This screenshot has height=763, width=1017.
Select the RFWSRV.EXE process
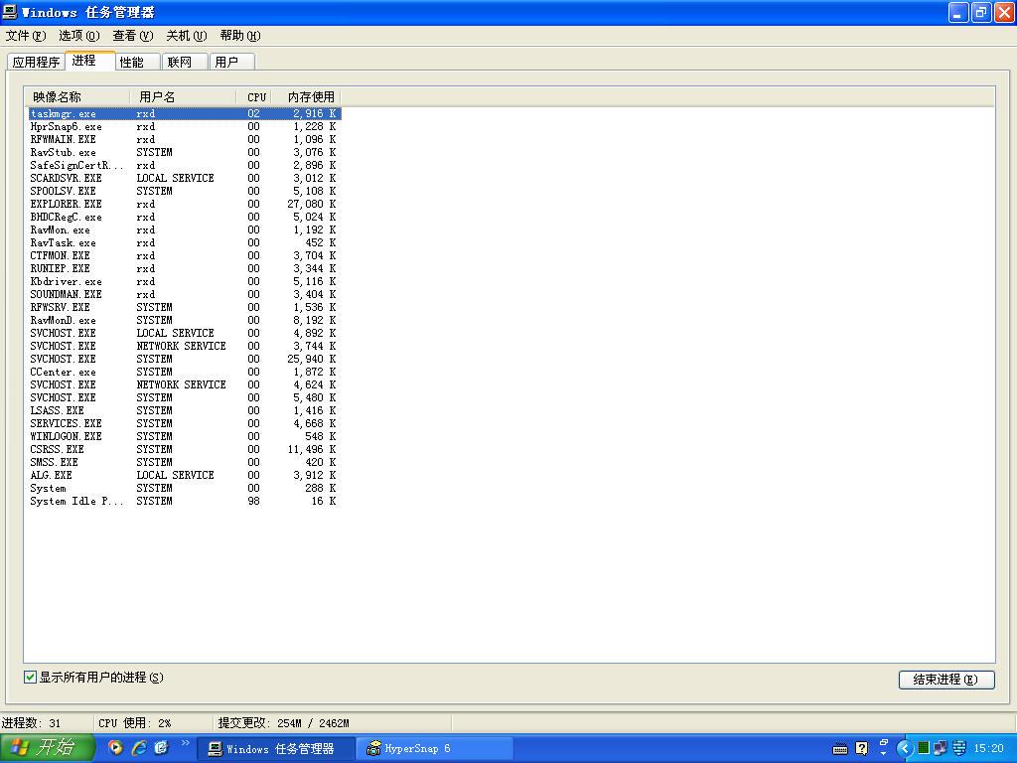[x=184, y=307]
